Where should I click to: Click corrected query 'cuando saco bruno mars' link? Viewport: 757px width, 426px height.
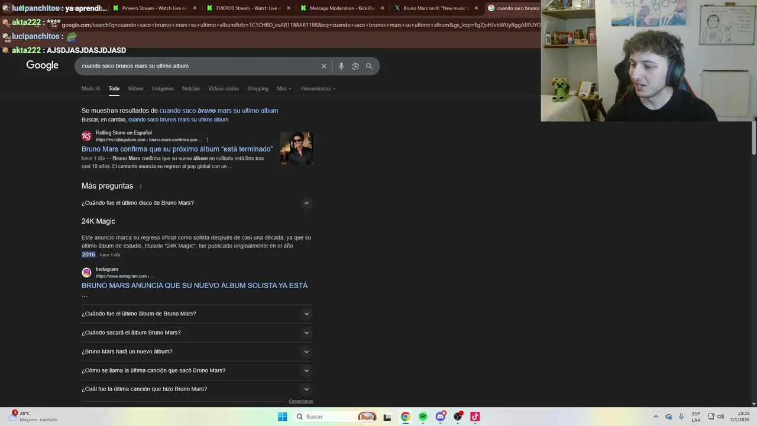(219, 111)
